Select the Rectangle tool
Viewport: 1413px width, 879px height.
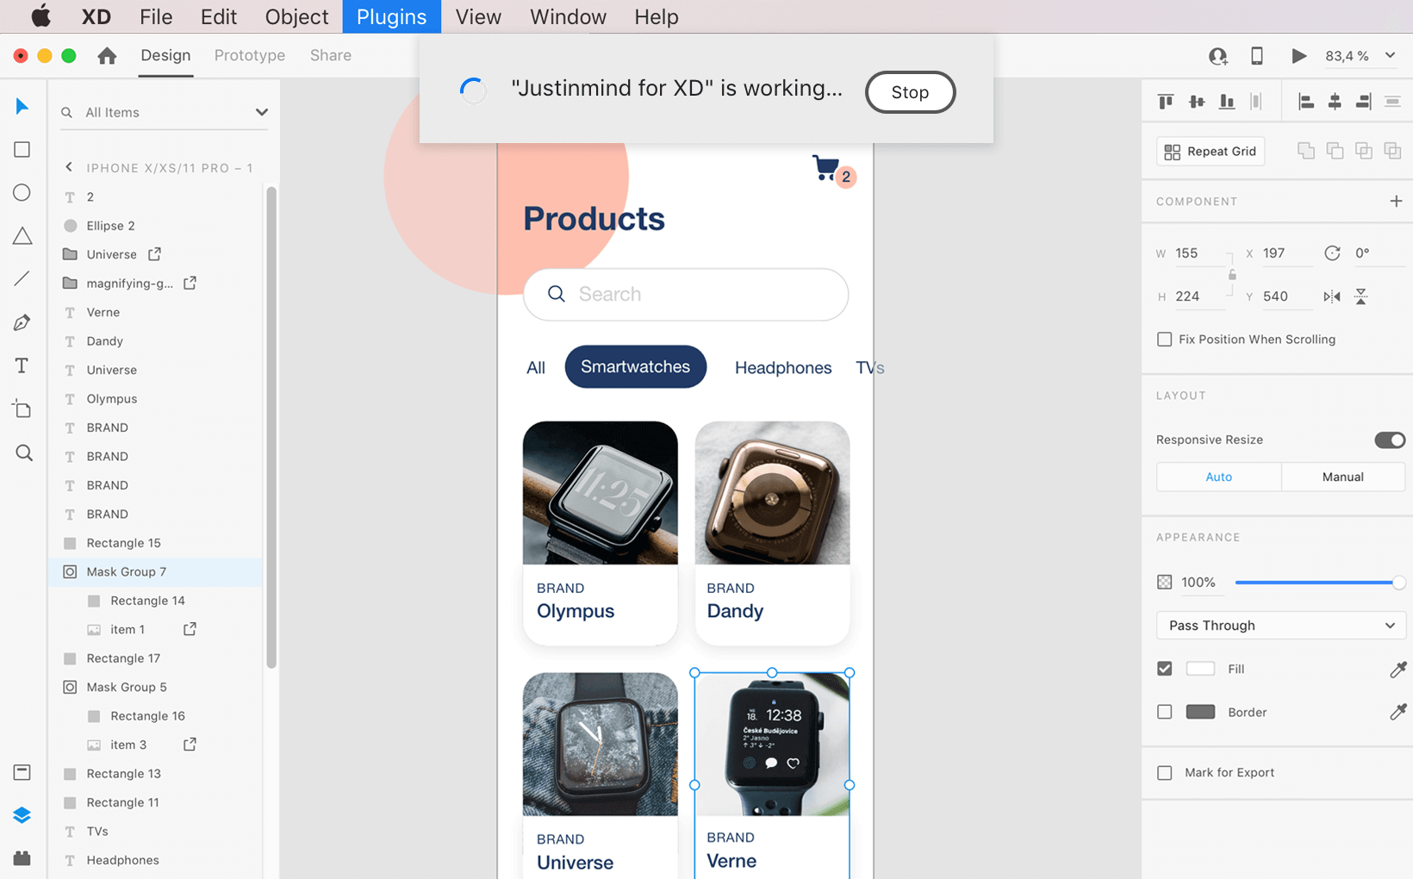(x=21, y=149)
